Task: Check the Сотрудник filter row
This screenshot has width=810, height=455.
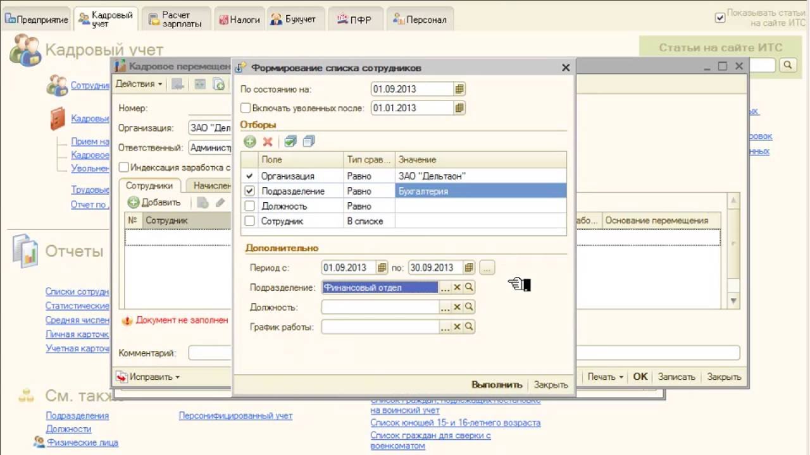Action: pos(249,221)
